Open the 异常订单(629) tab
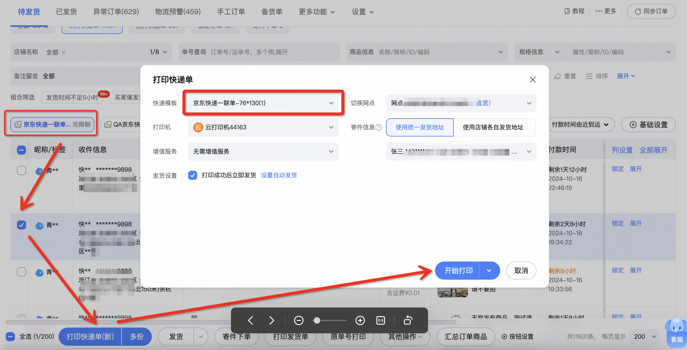 point(116,12)
